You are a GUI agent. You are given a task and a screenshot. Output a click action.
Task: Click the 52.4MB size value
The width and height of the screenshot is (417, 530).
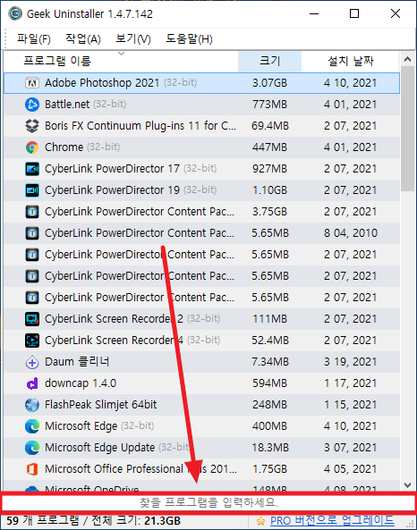tap(269, 341)
